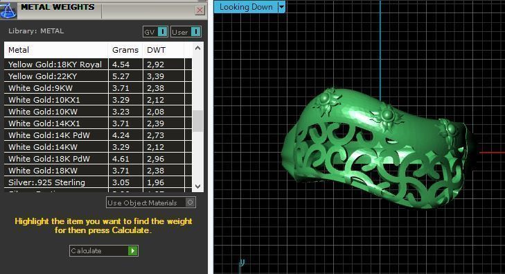
Task: Click the Metal Weights tool icon
Action: [x=8, y=10]
